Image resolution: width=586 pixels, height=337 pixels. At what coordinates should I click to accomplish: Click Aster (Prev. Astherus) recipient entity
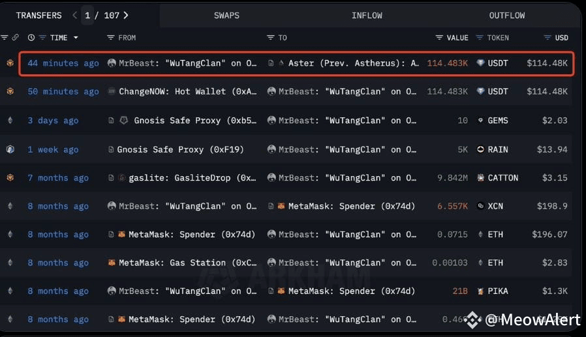353,63
